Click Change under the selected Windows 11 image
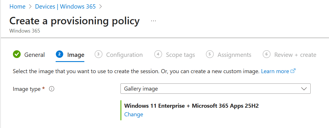Image resolution: width=329 pixels, height=128 pixels. pyautogui.click(x=134, y=115)
